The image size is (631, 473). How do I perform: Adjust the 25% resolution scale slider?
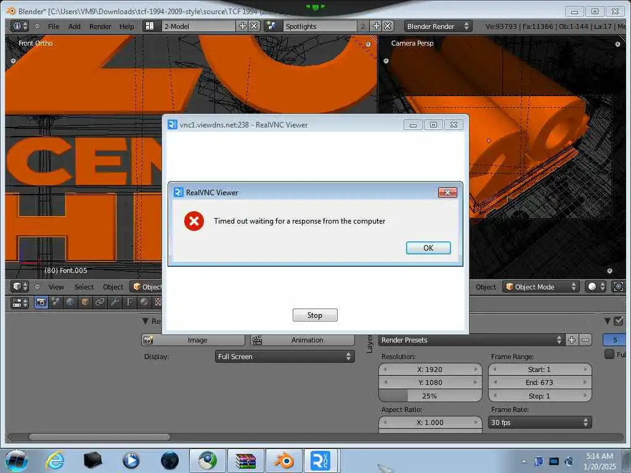coord(430,396)
